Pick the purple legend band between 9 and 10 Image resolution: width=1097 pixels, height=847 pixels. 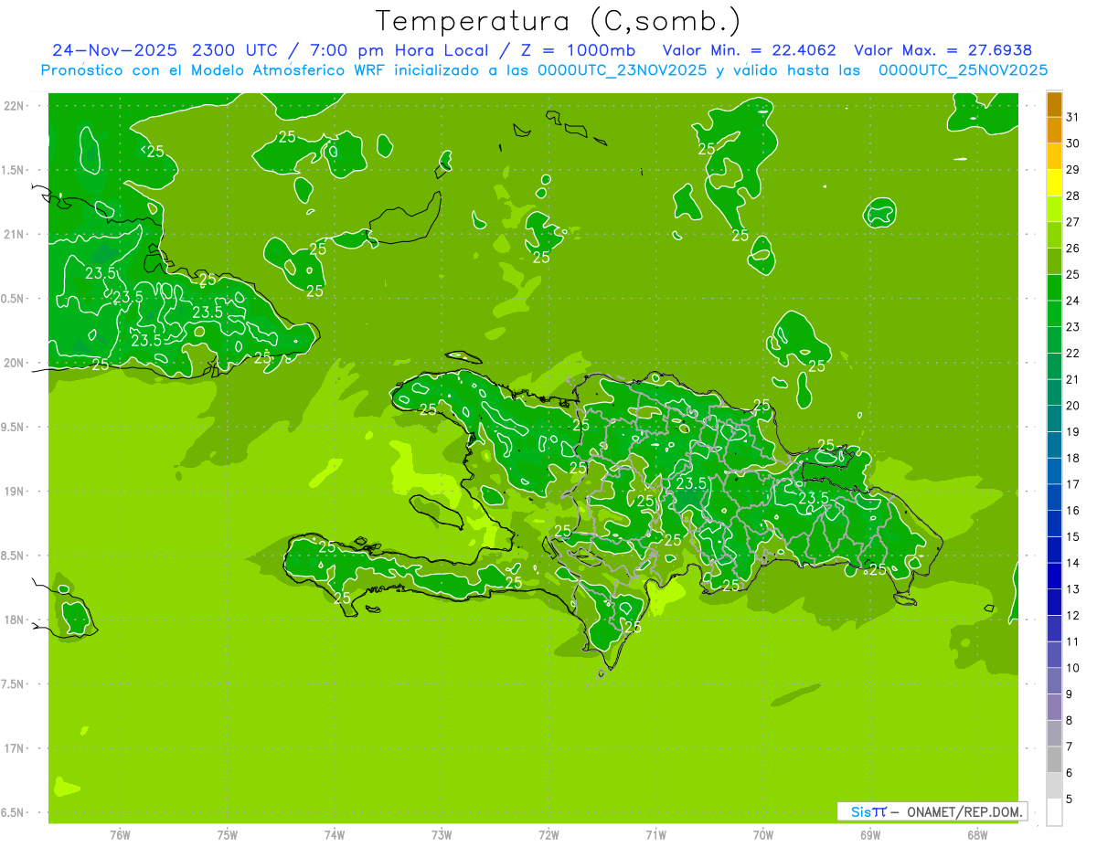pos(1054,681)
